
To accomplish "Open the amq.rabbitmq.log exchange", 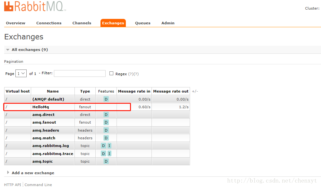I will [51, 146].
